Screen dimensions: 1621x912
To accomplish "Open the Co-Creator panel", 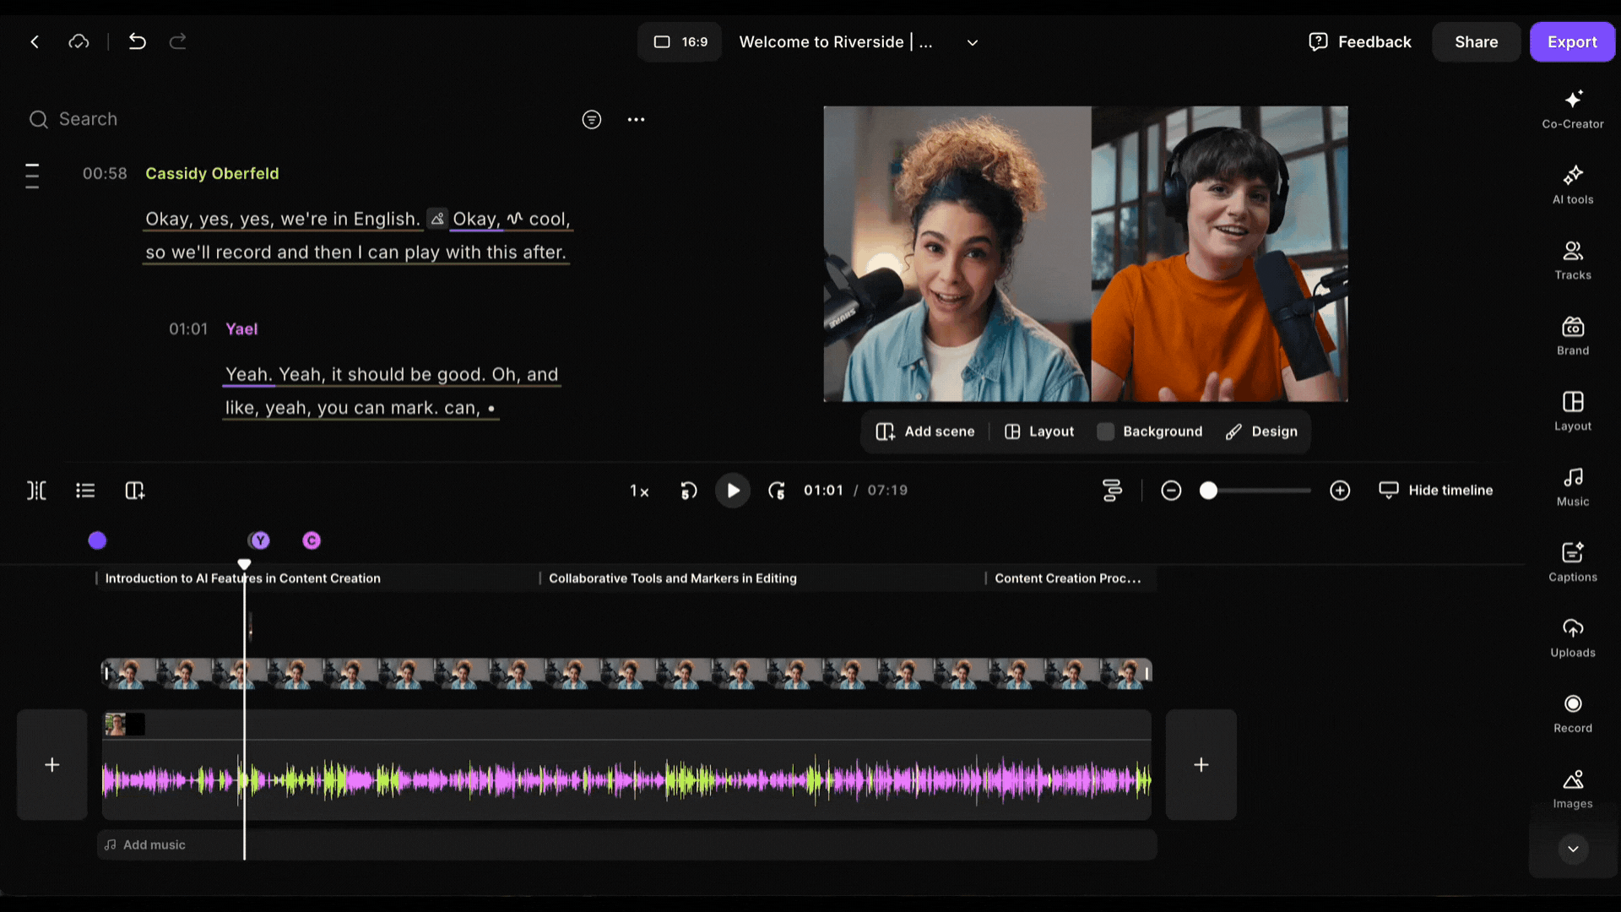I will (1572, 109).
